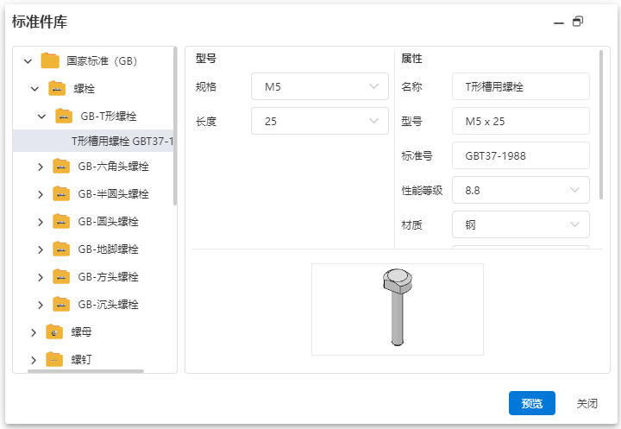The height and width of the screenshot is (429, 621).
Task: Expand the GB-六角头螺栓 node
Action: pos(40,167)
